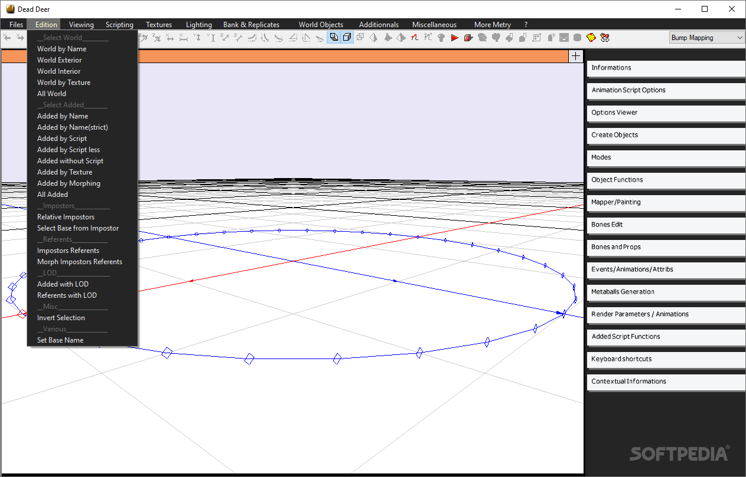Expand the Options Viewer panel

[x=666, y=113]
